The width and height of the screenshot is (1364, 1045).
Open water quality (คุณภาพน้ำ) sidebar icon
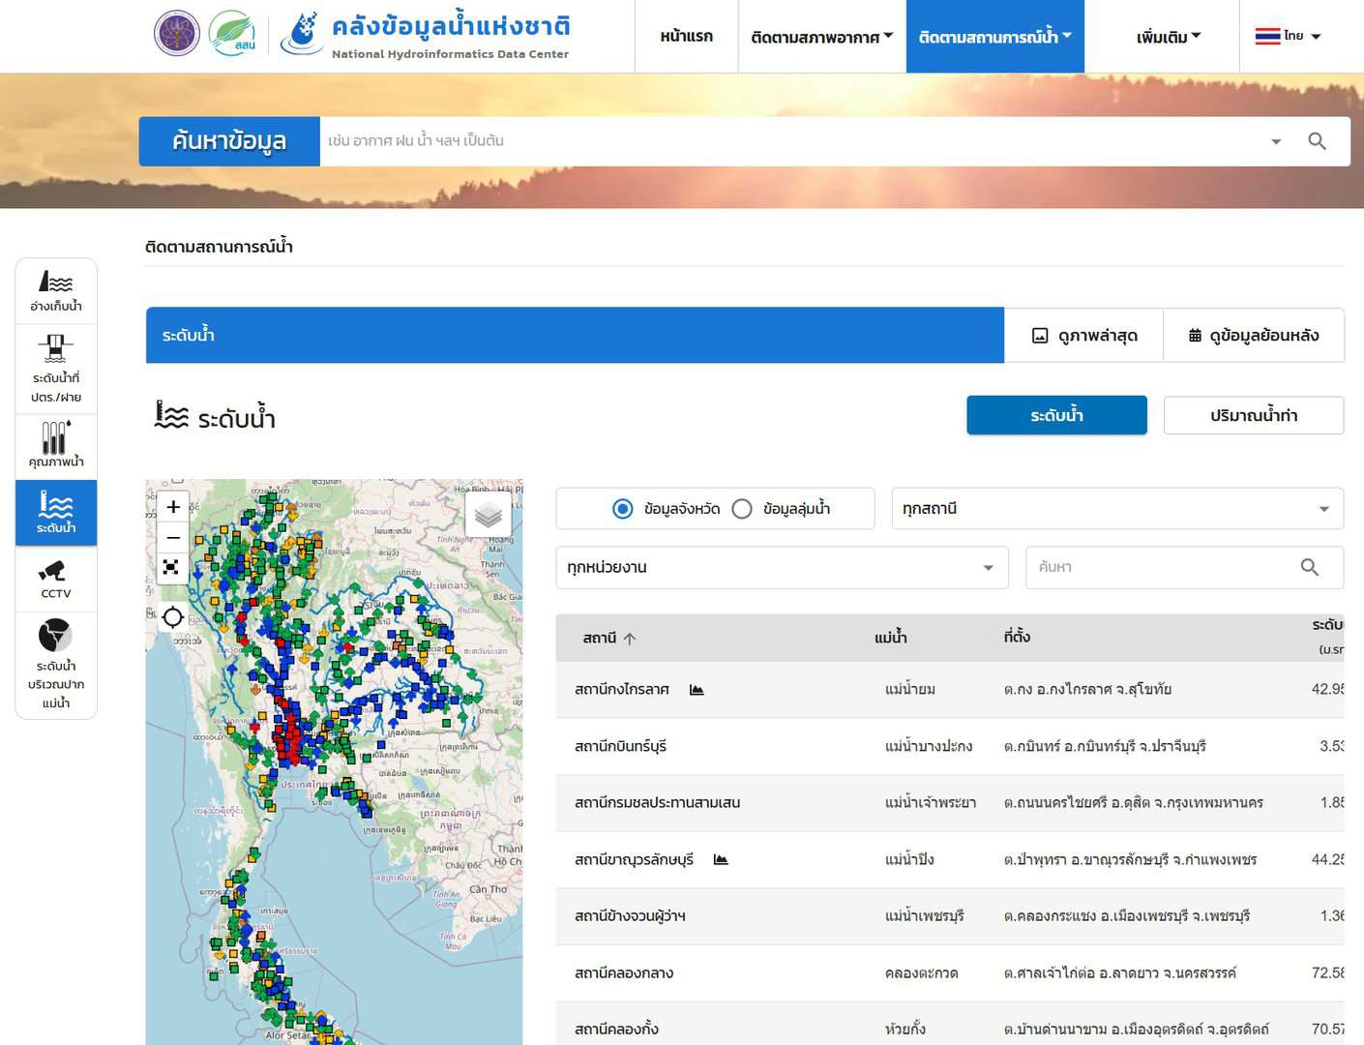56,444
